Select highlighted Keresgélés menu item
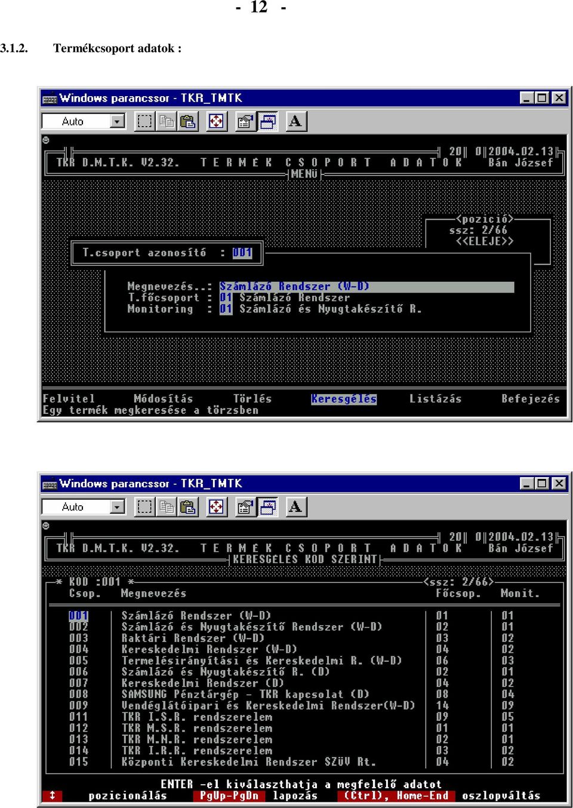This screenshot has width=573, height=808. tap(344, 399)
